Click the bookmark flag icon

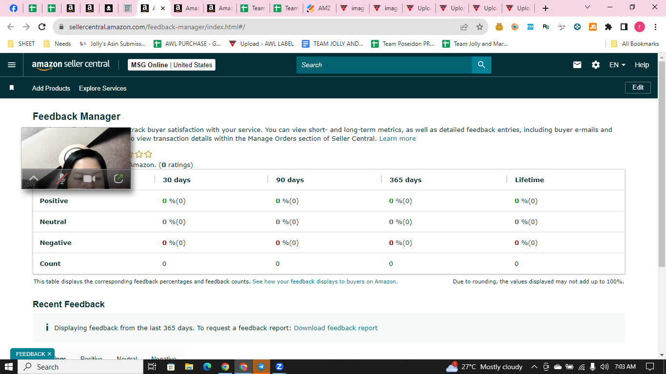click(12, 88)
